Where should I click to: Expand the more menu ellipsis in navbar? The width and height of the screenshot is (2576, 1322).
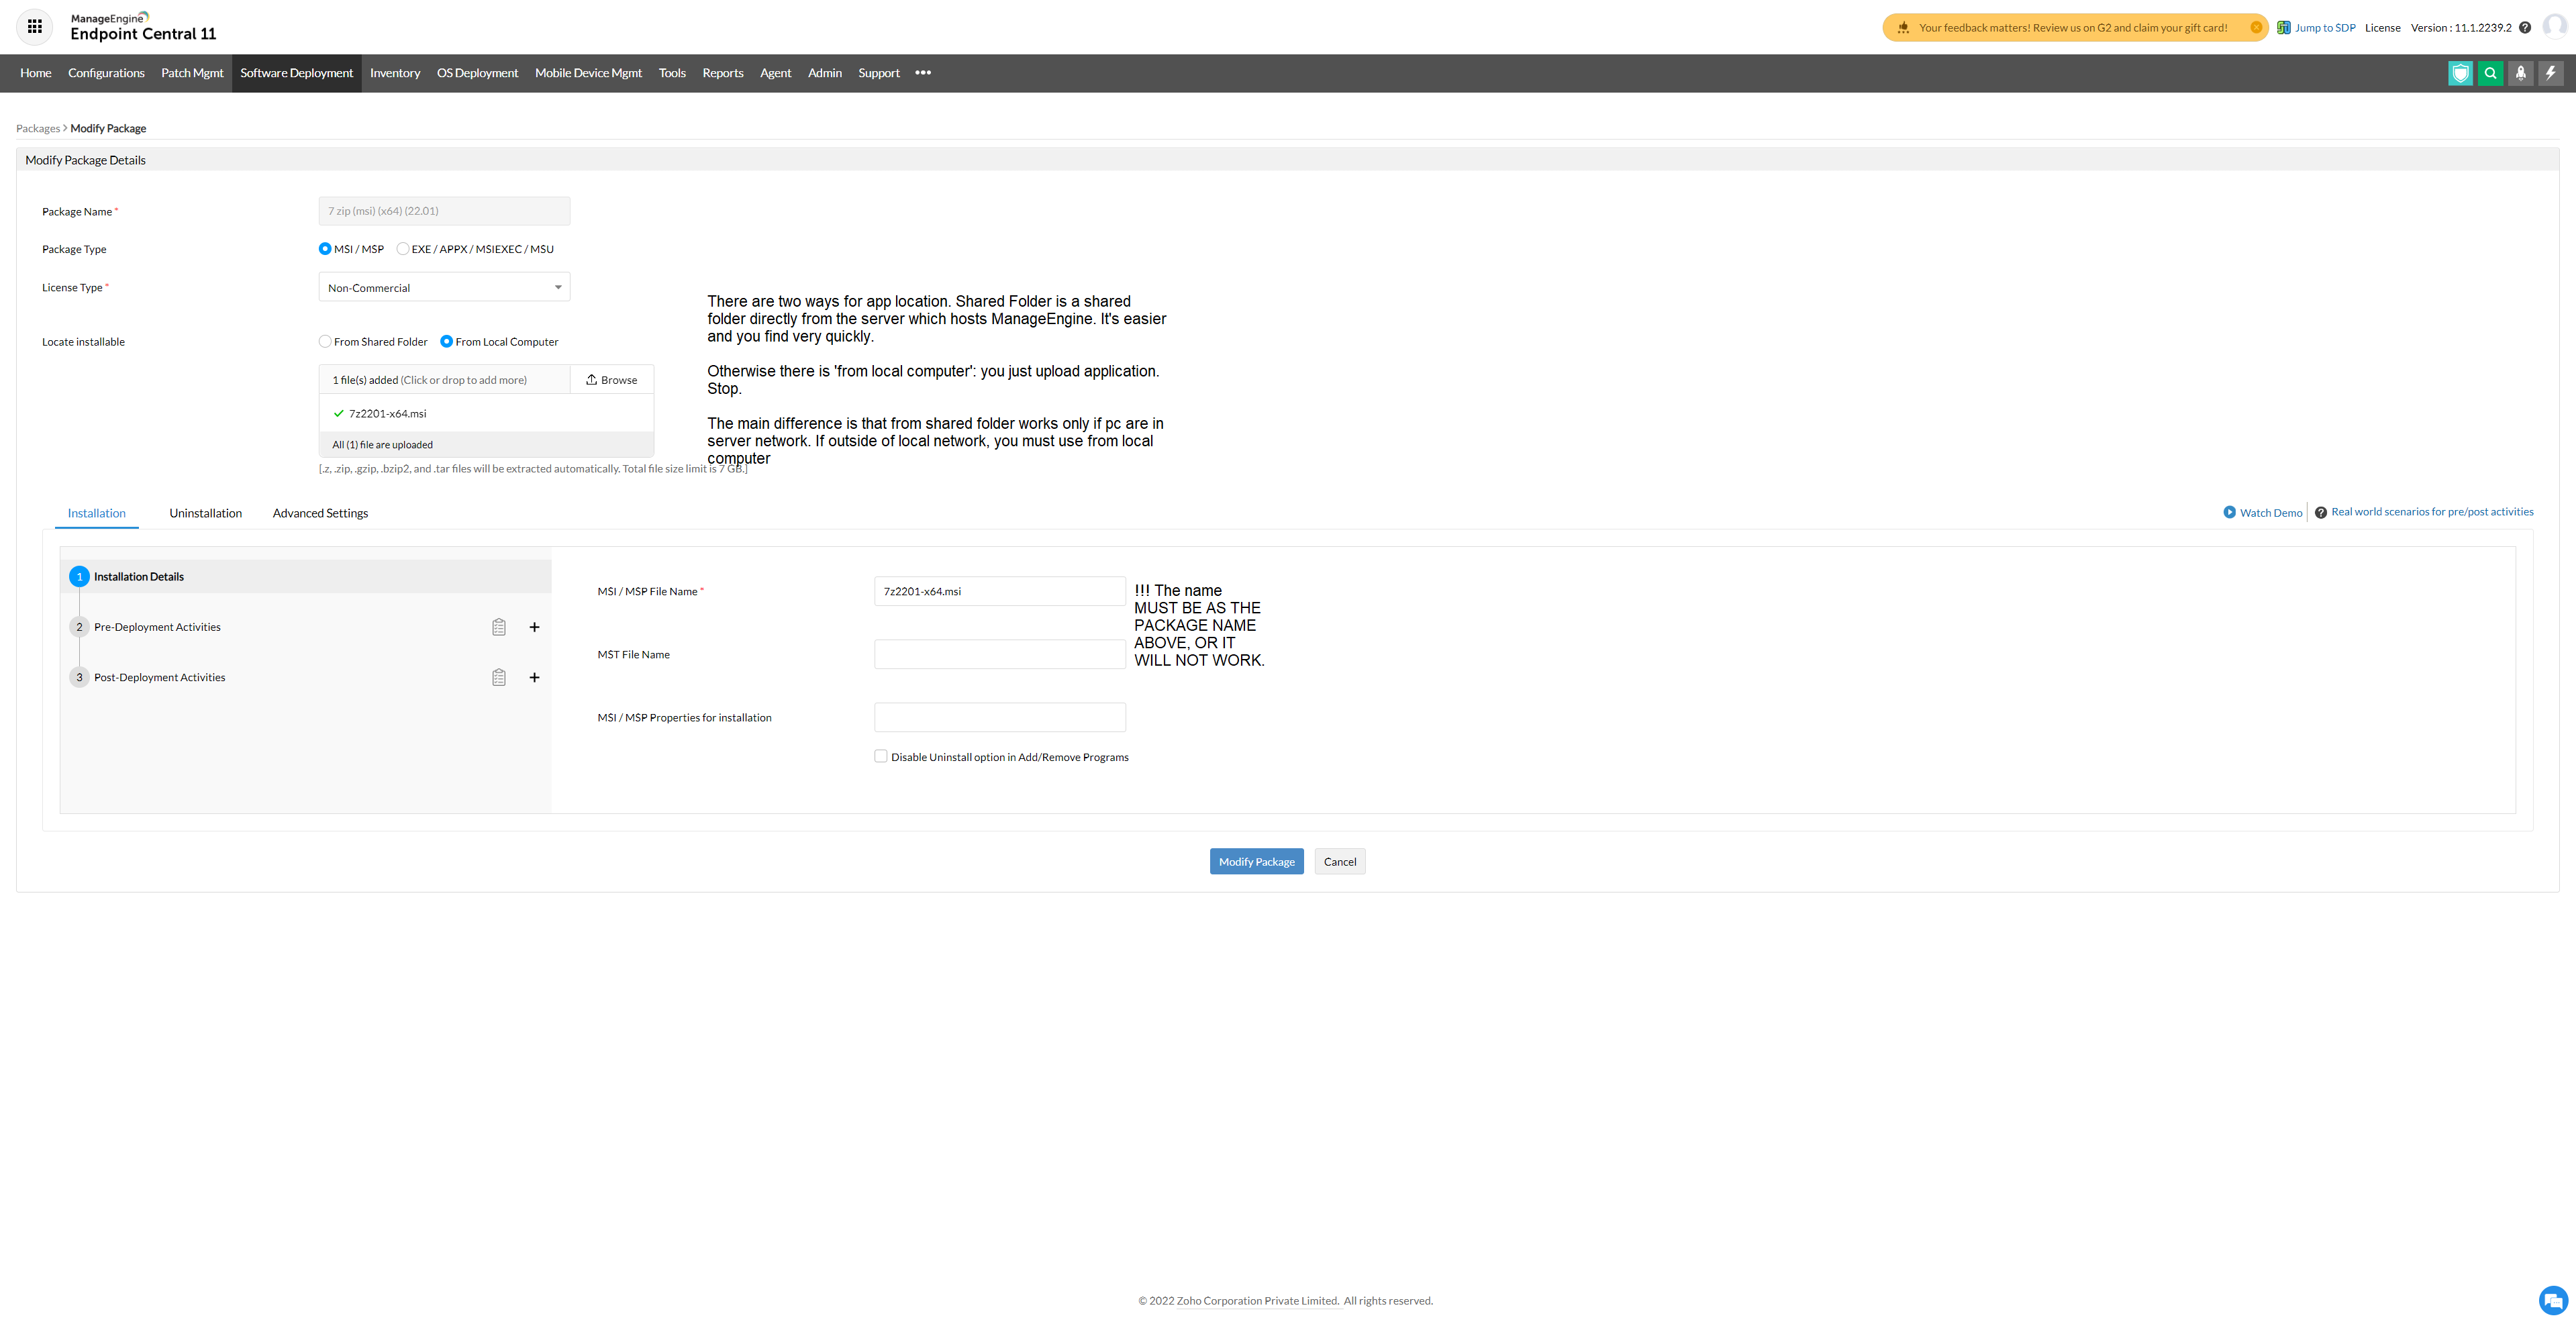pyautogui.click(x=923, y=73)
